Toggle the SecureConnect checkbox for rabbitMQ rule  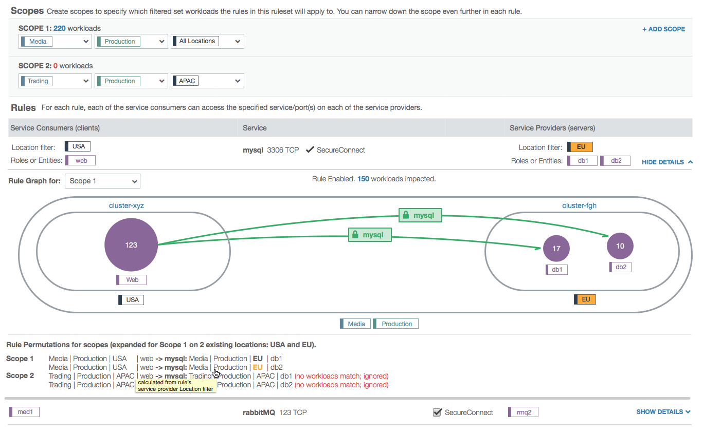pyautogui.click(x=438, y=412)
